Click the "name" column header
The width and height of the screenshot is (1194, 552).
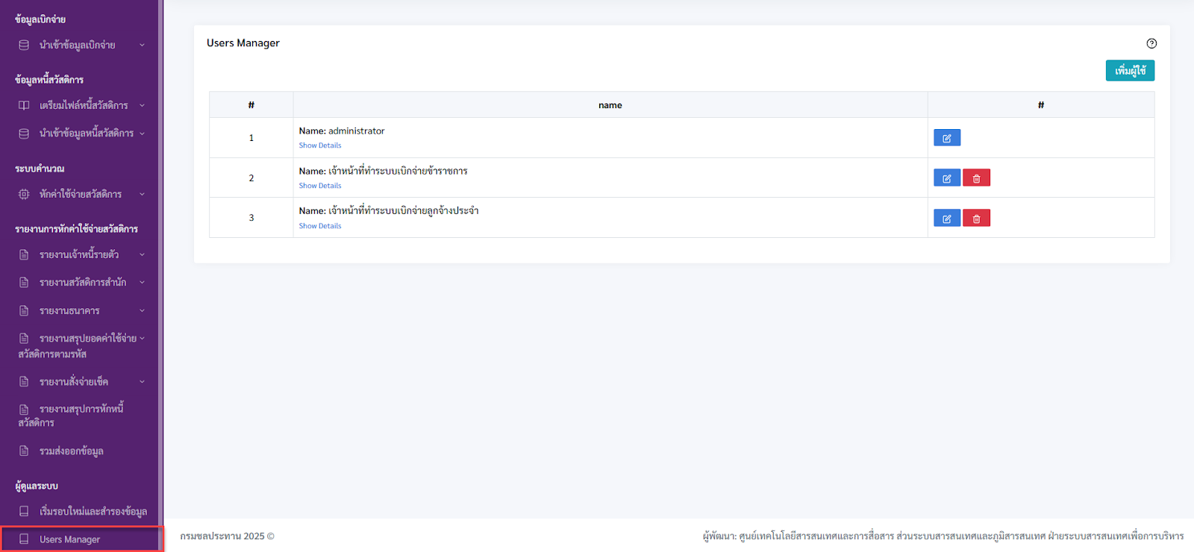coord(610,105)
